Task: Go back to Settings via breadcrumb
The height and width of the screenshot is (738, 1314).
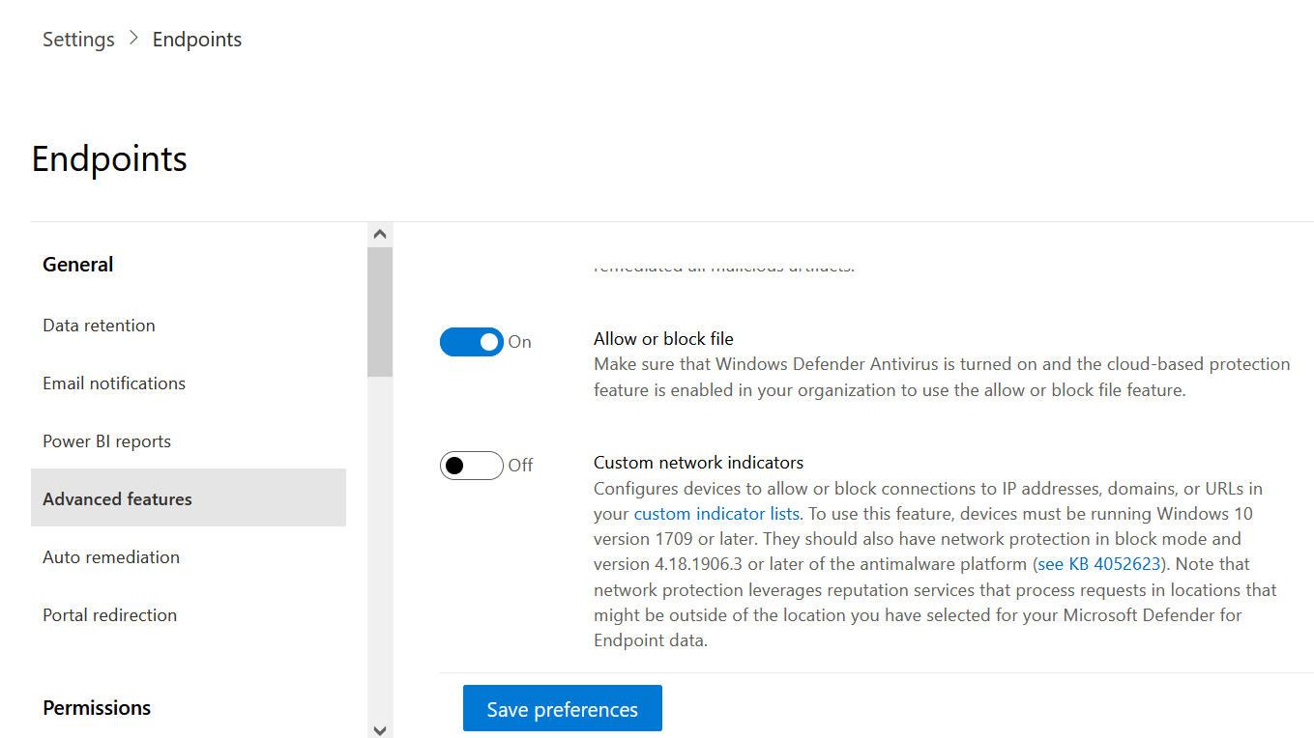Action: (78, 40)
